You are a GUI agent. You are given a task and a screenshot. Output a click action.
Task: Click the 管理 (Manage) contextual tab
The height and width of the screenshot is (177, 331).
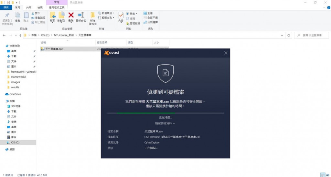tap(57, 2)
